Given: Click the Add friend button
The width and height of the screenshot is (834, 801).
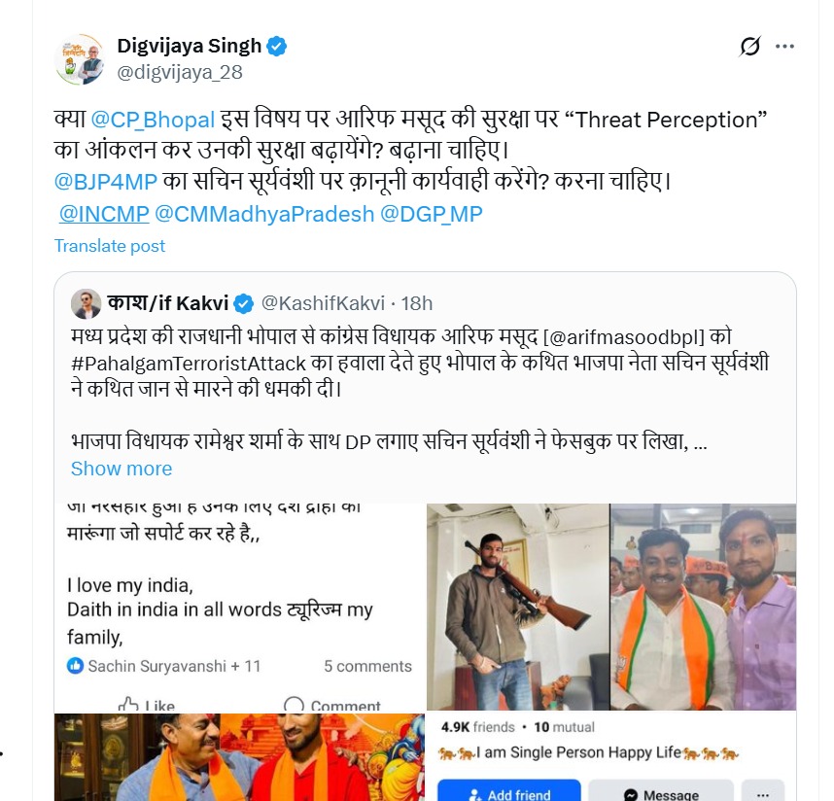Looking at the screenshot, I should (509, 791).
